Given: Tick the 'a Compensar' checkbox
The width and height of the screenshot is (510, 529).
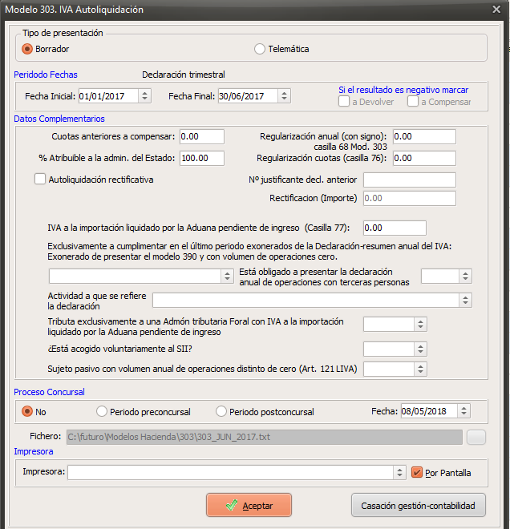Looking at the screenshot, I should 413,101.
